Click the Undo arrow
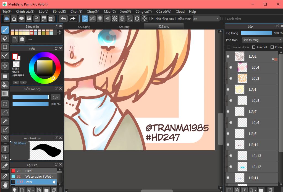The height and width of the screenshot is (192, 283). click(x=64, y=18)
